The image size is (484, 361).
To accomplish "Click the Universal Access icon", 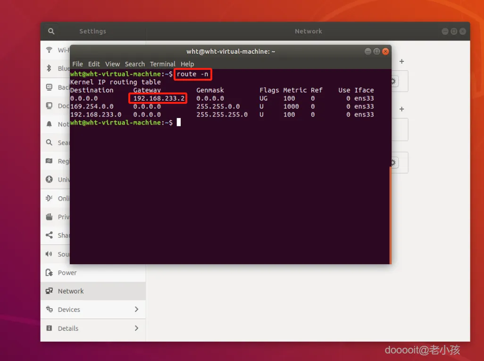I will 49,179.
